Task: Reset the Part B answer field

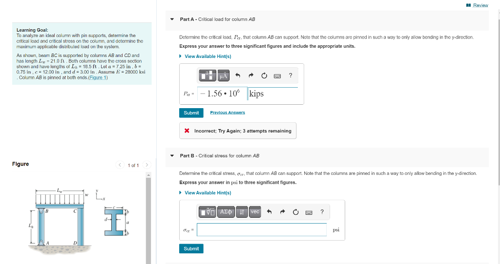Action: click(295, 212)
